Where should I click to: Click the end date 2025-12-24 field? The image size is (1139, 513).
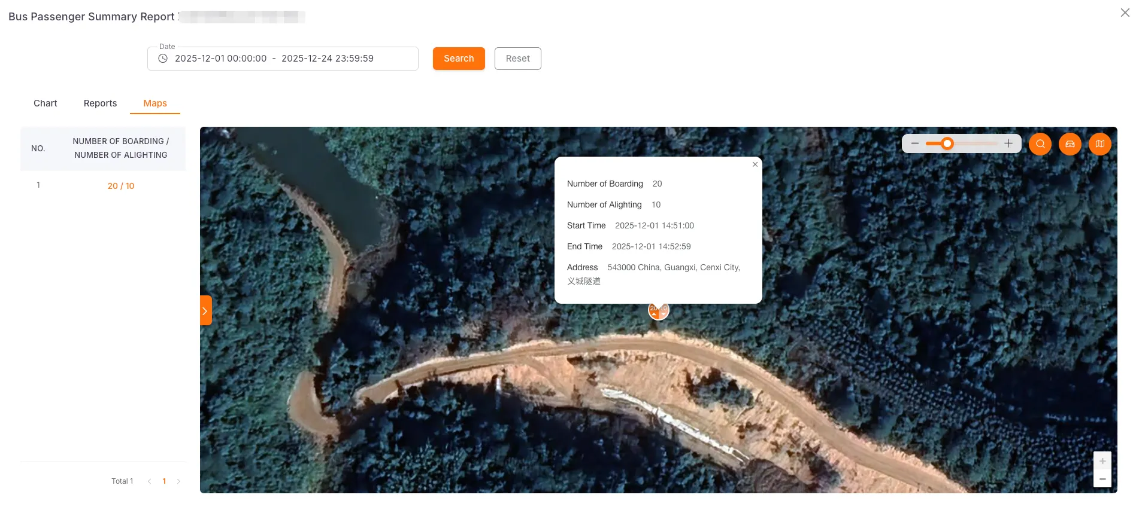pos(328,59)
